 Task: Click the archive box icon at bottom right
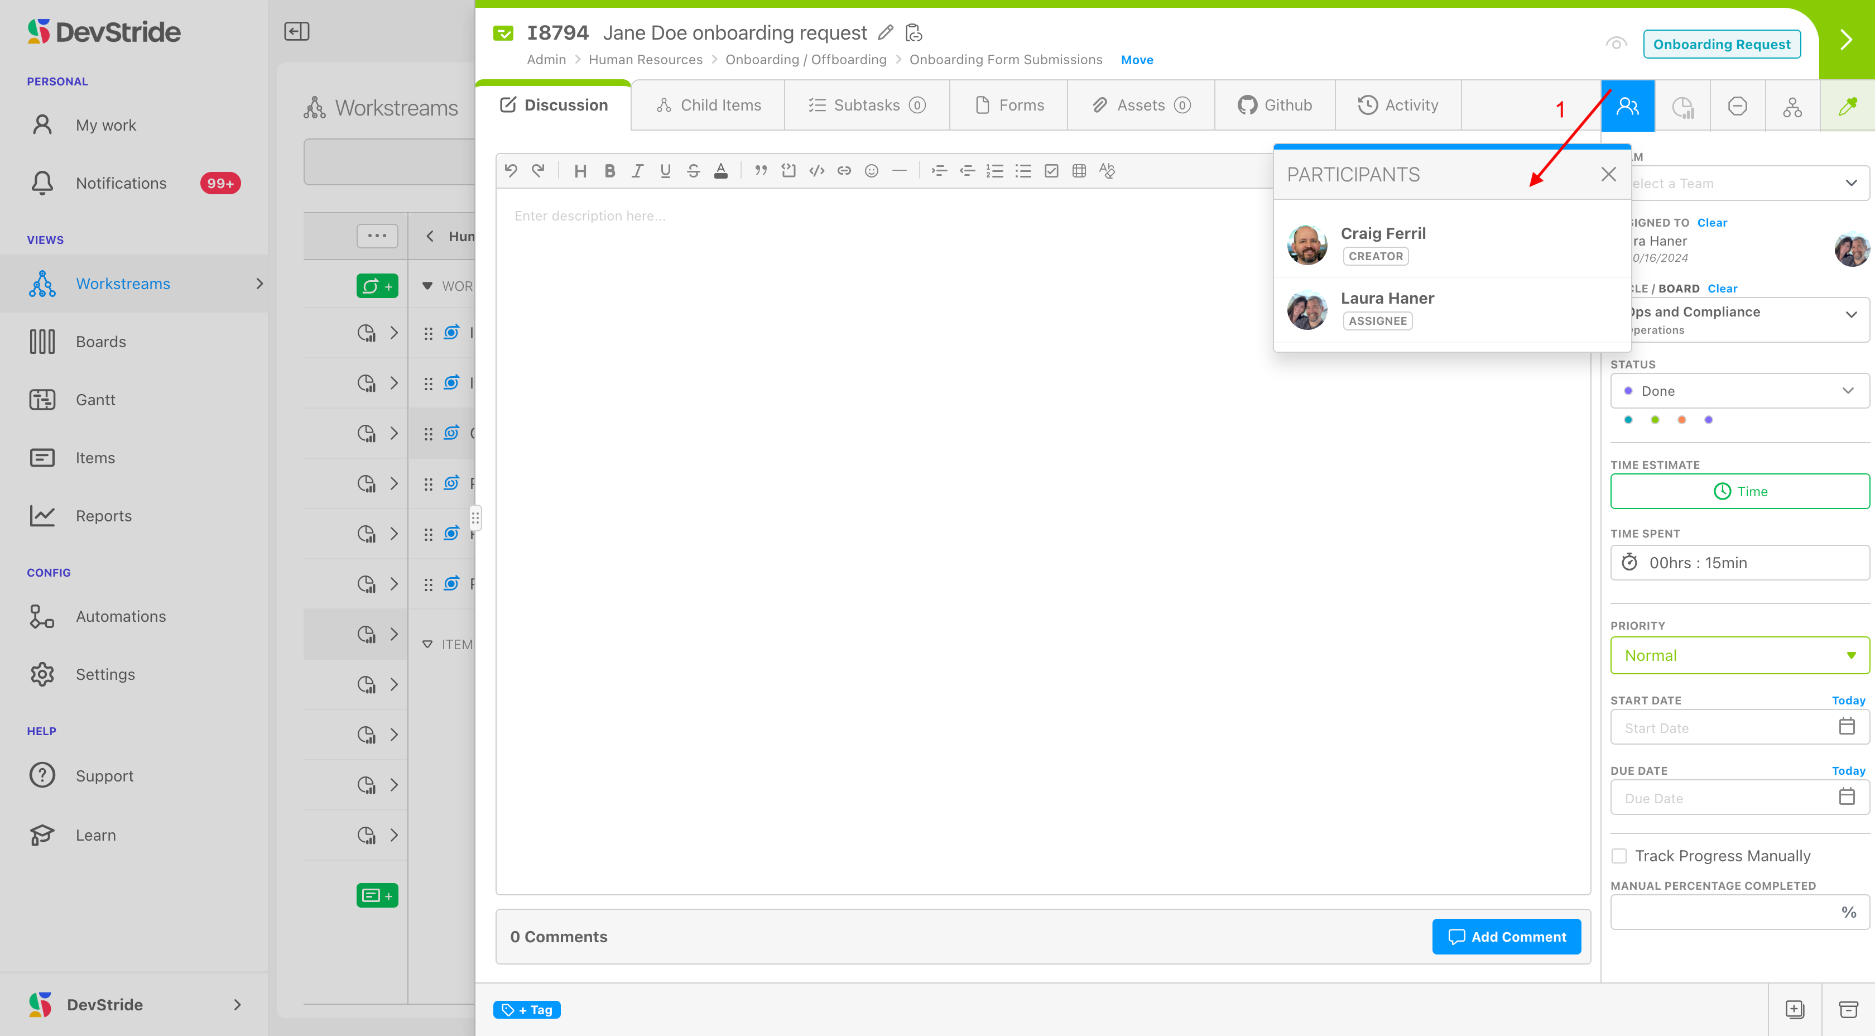tap(1848, 1009)
